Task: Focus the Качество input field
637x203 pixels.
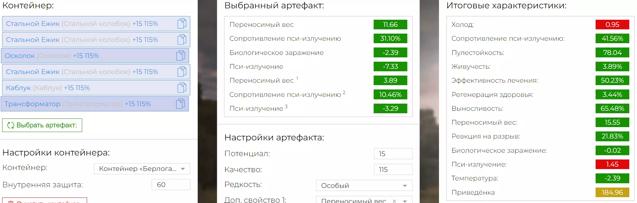Action: point(393,169)
